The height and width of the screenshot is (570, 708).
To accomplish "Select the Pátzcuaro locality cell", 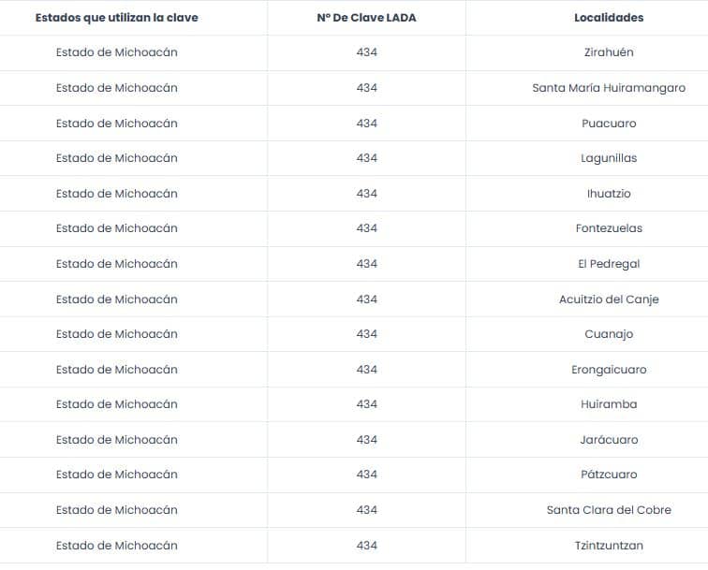I will pyautogui.click(x=609, y=475).
